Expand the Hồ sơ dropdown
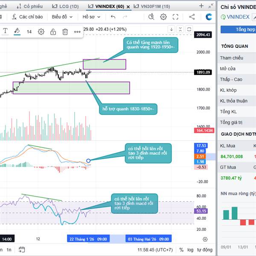The height and width of the screenshot is (256, 256). [x=91, y=17]
